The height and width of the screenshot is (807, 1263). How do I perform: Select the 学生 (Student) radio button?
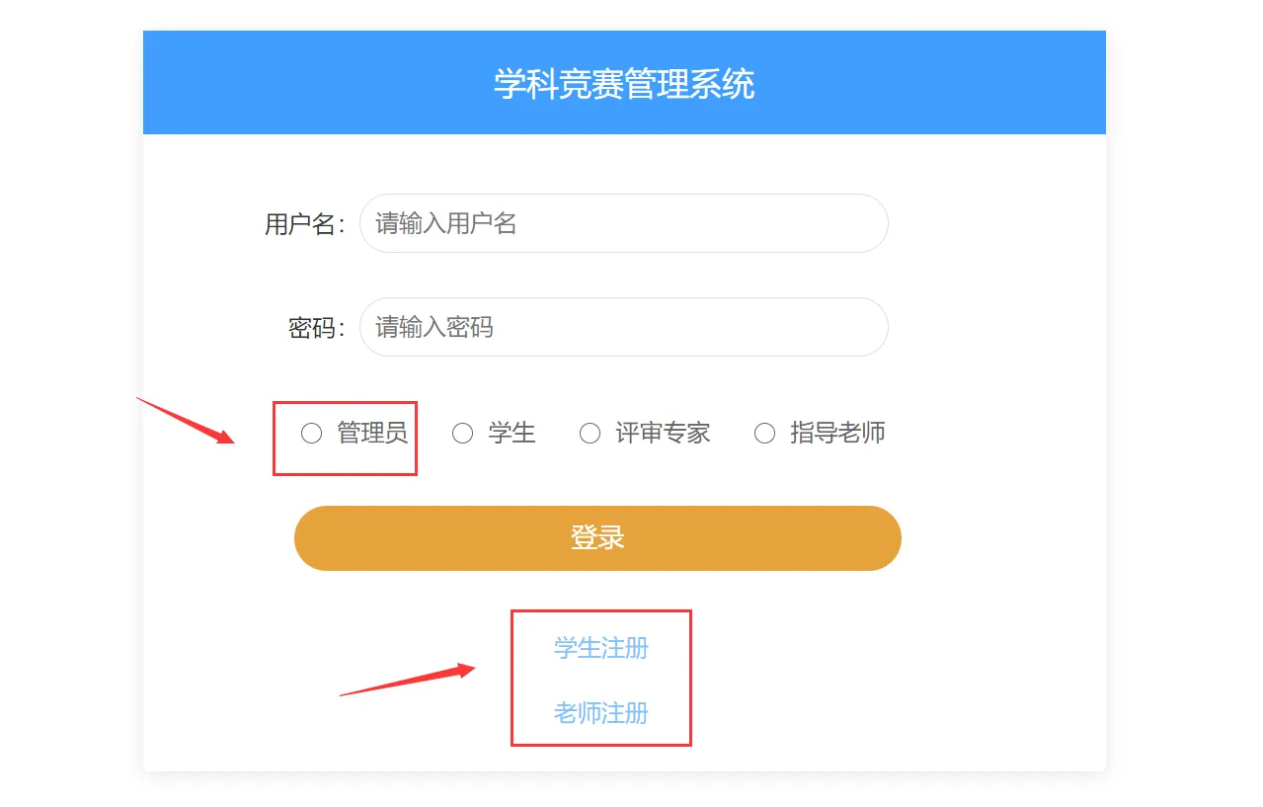462,433
